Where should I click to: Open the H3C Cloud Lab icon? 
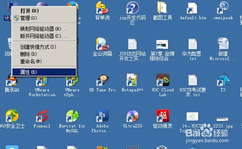[163, 80]
